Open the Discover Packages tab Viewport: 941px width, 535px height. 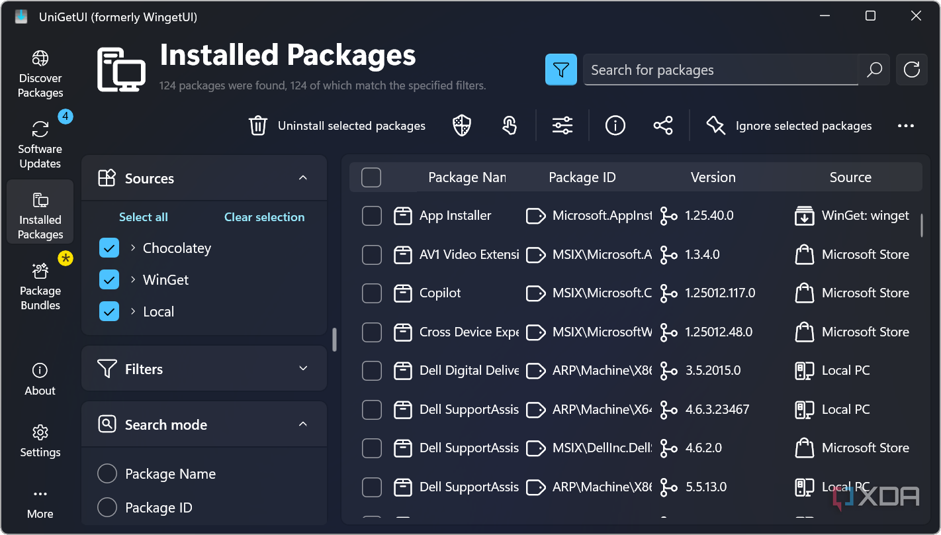click(x=40, y=74)
